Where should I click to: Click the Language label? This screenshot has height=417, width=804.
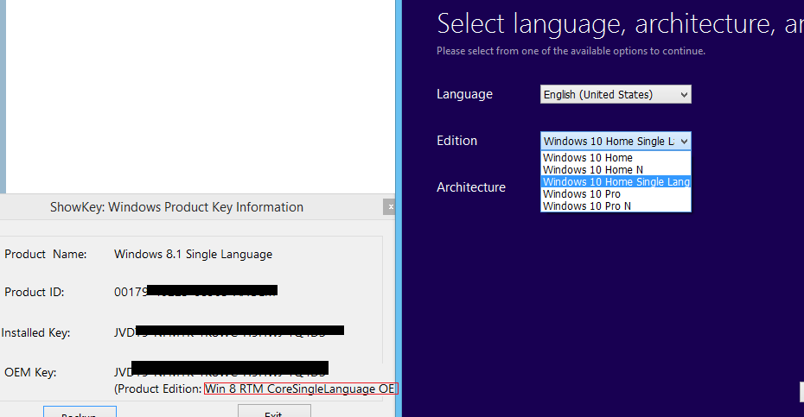tap(464, 94)
